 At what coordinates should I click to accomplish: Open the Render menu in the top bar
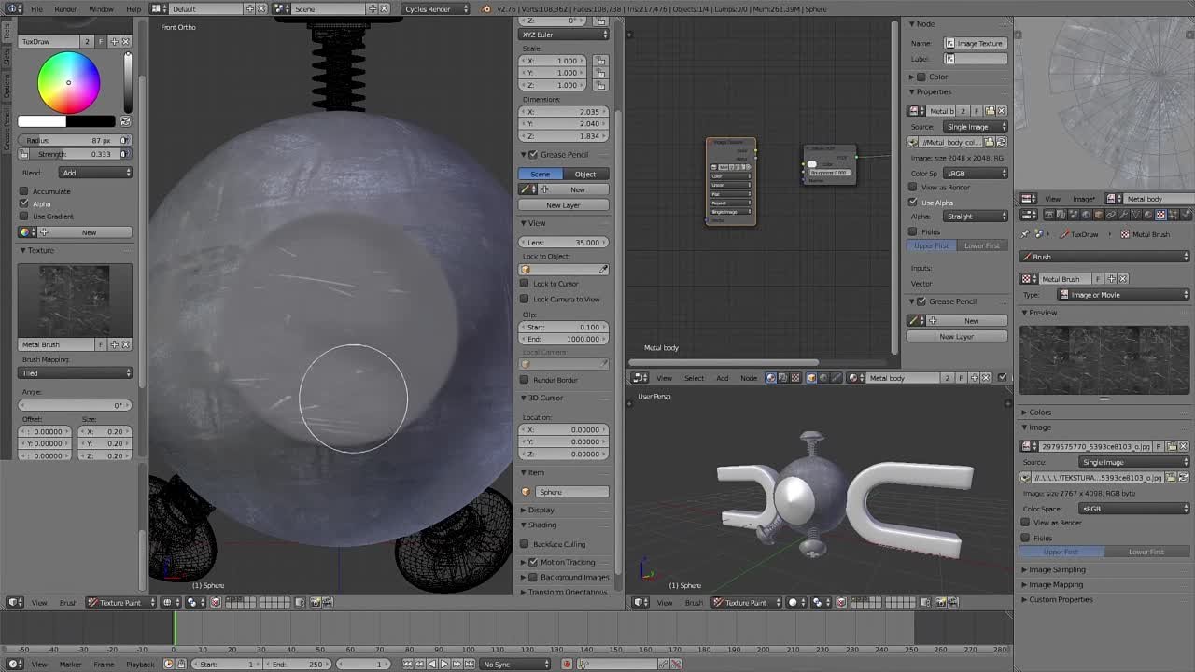(x=65, y=8)
